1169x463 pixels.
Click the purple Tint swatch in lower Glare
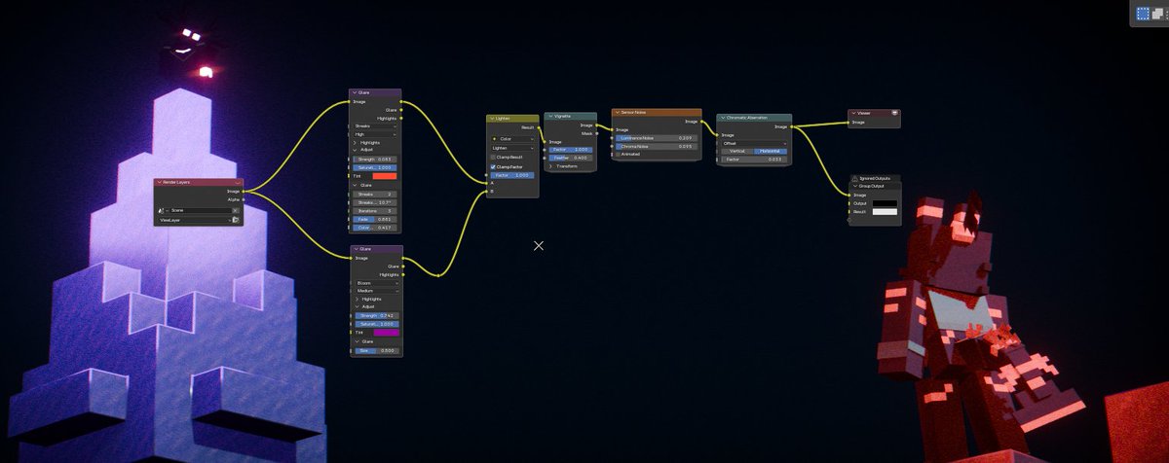pos(386,333)
